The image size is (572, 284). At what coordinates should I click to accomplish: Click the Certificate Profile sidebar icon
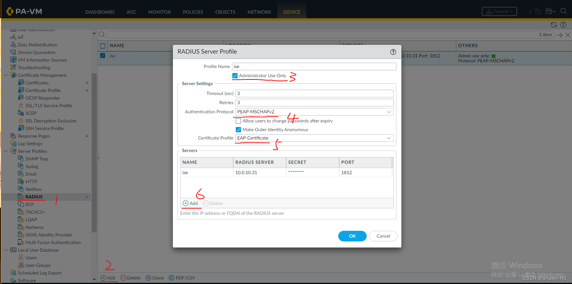pyautogui.click(x=21, y=90)
